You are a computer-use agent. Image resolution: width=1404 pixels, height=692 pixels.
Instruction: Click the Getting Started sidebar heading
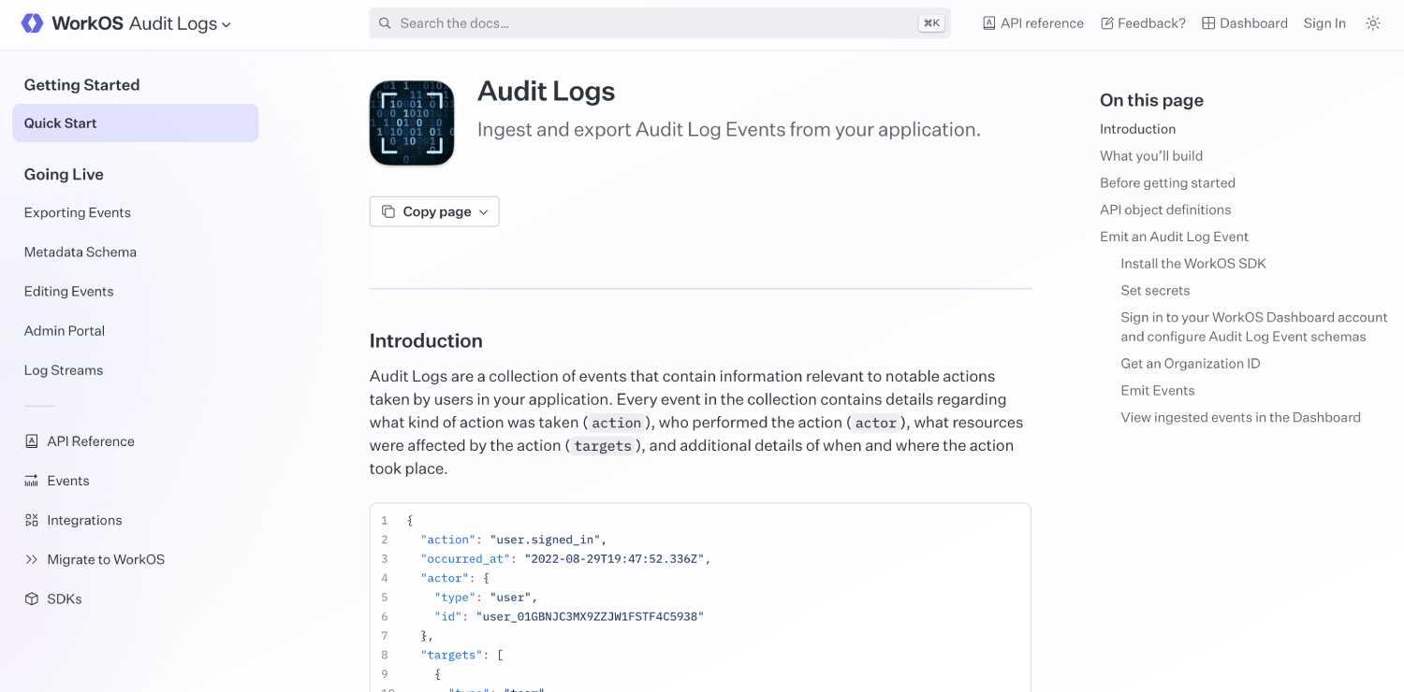coord(81,85)
